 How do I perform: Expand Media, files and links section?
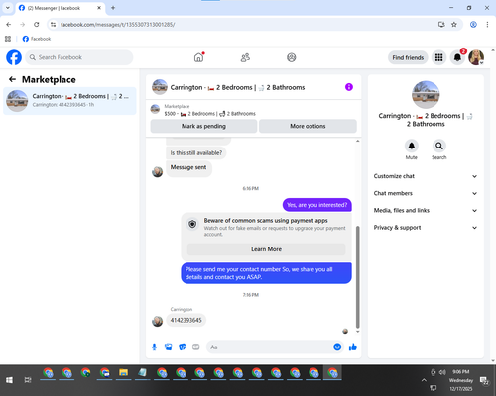click(426, 210)
